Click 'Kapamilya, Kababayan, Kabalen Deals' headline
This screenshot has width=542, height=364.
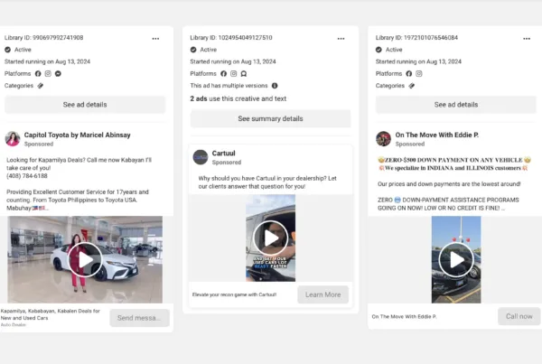coord(50,314)
